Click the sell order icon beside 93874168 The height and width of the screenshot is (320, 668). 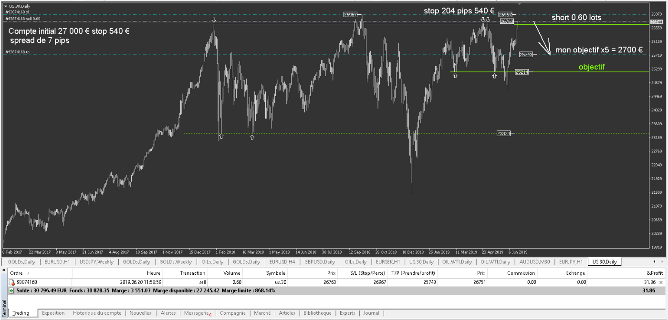[12, 282]
